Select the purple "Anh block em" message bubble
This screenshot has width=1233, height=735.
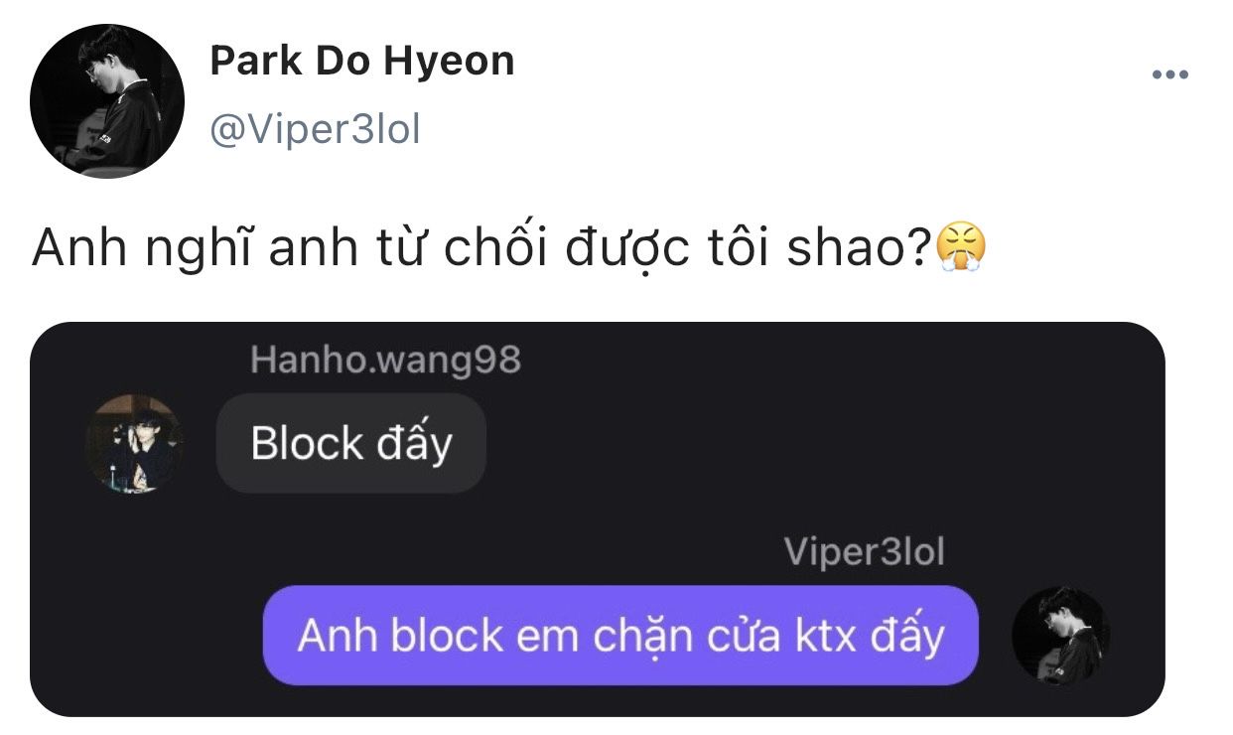tap(620, 635)
